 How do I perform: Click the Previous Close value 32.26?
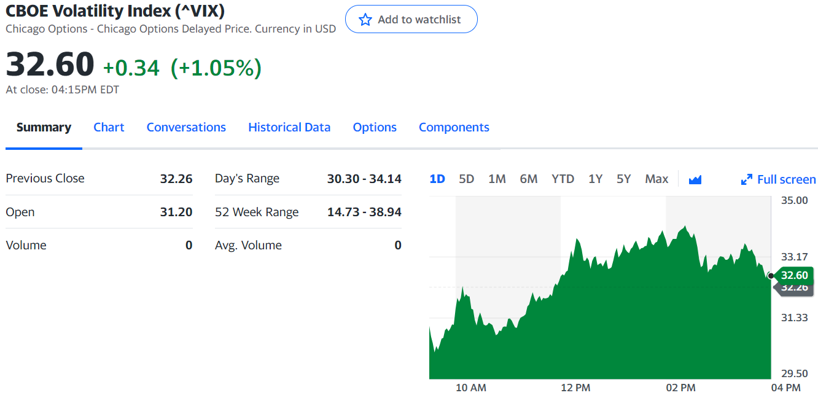click(x=176, y=179)
